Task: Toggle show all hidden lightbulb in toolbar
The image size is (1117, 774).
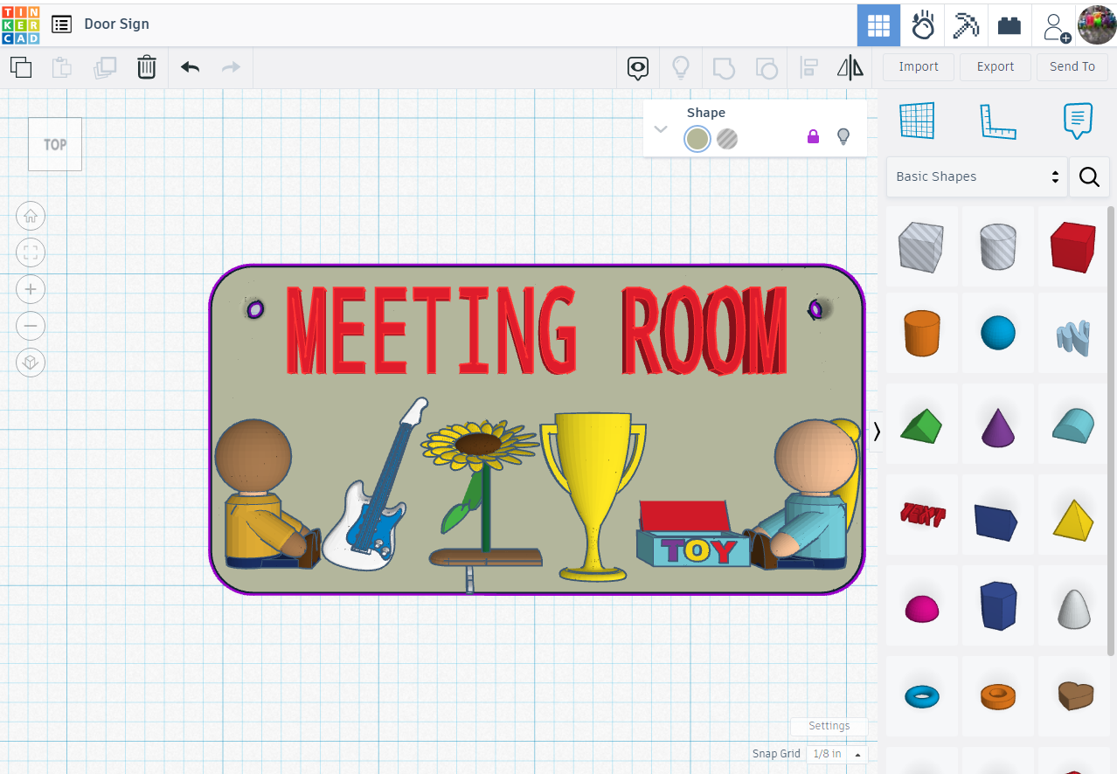Action: (x=681, y=68)
